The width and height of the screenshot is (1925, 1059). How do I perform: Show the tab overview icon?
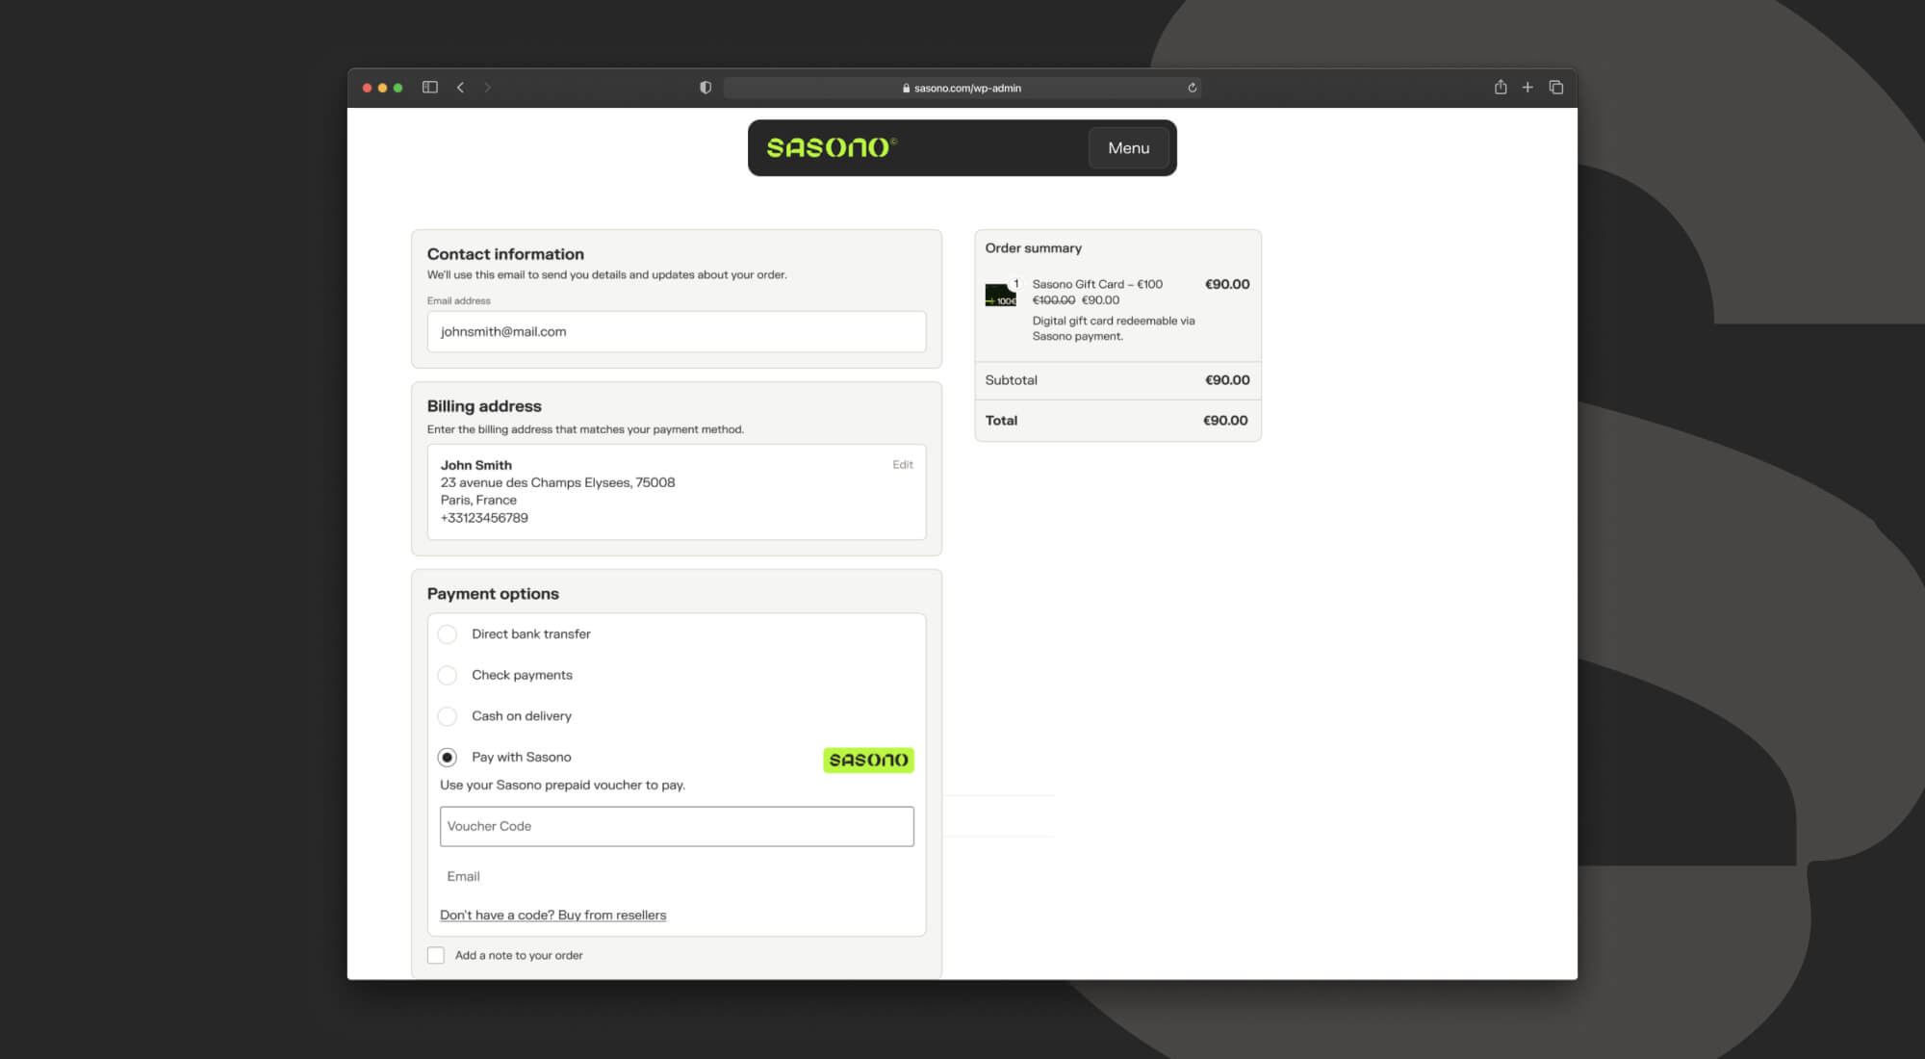1555,88
